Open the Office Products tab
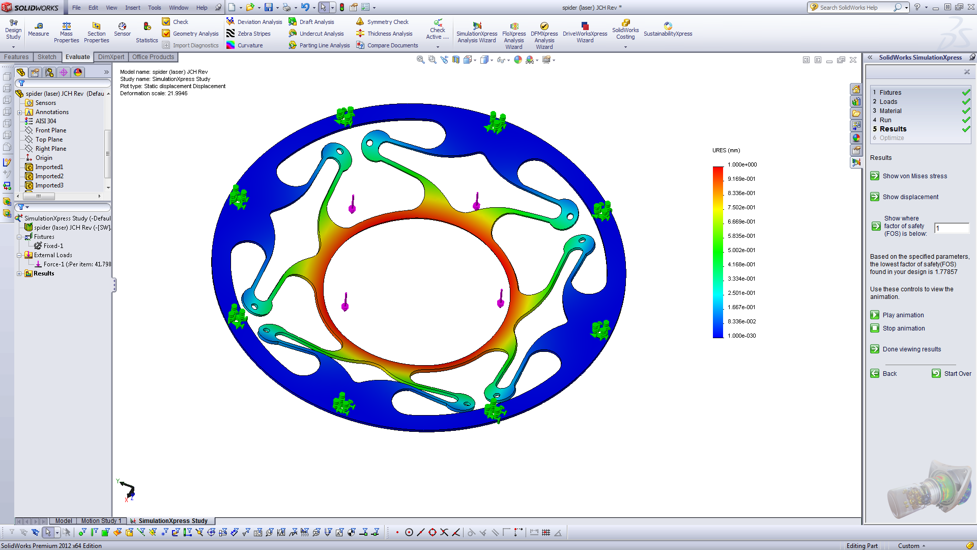This screenshot has height=550, width=977. [x=153, y=57]
